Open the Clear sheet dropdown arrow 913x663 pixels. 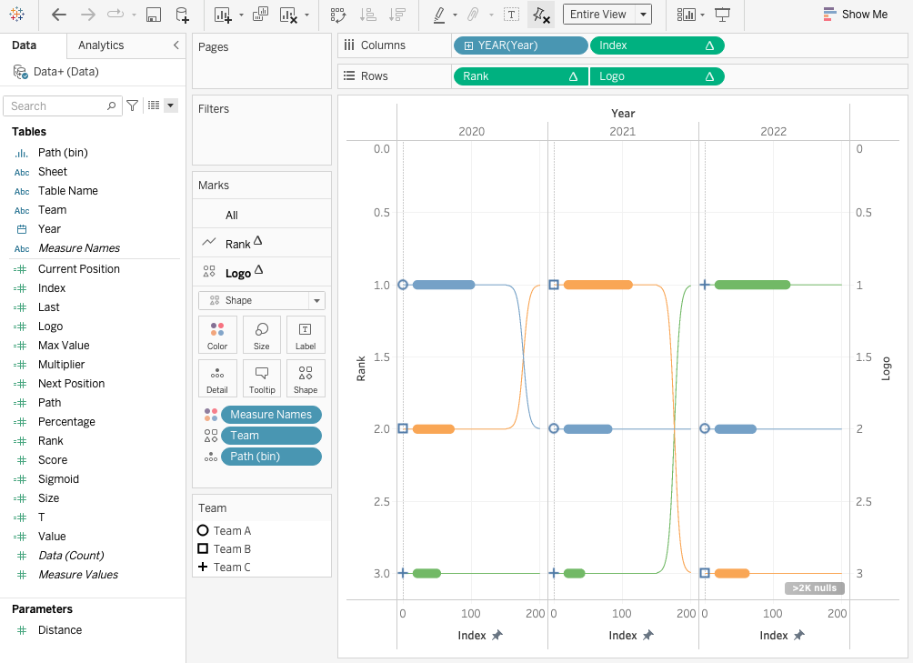pos(306,15)
